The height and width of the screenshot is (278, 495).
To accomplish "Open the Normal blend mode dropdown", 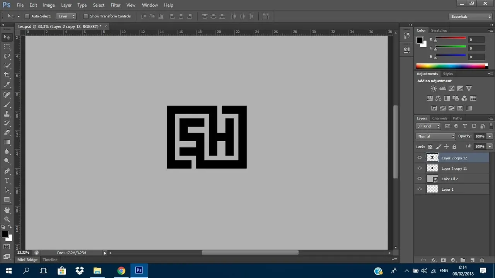I will [436, 136].
